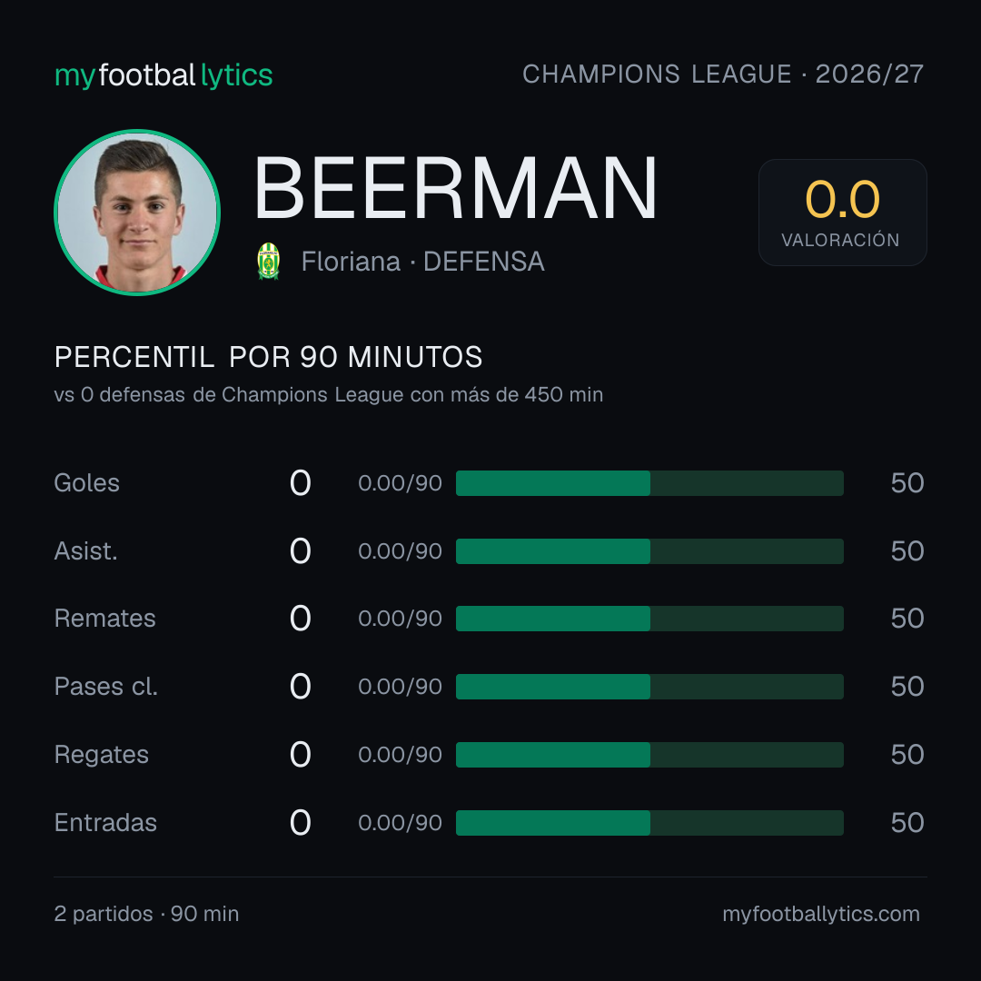Click the Percentil por 90 minutos heading
This screenshot has width=981, height=981.
coord(268,357)
